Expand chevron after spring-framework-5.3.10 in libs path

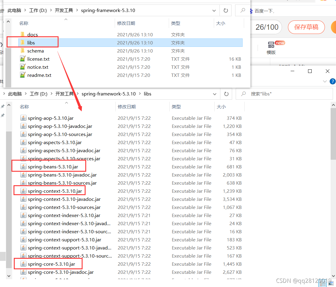[140, 94]
